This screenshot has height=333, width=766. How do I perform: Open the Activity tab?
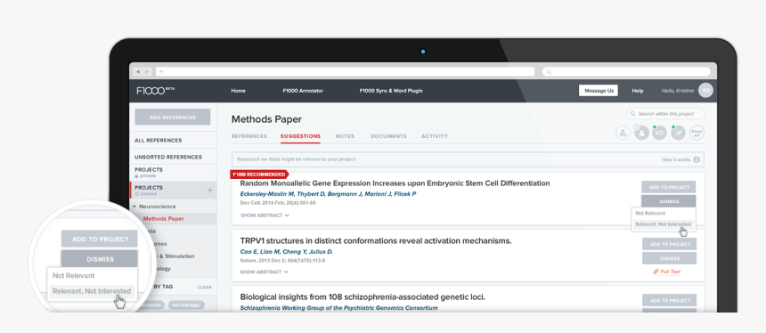[435, 136]
